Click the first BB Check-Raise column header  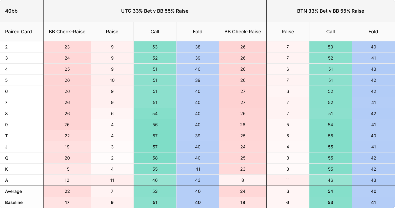pyautogui.click(x=67, y=32)
